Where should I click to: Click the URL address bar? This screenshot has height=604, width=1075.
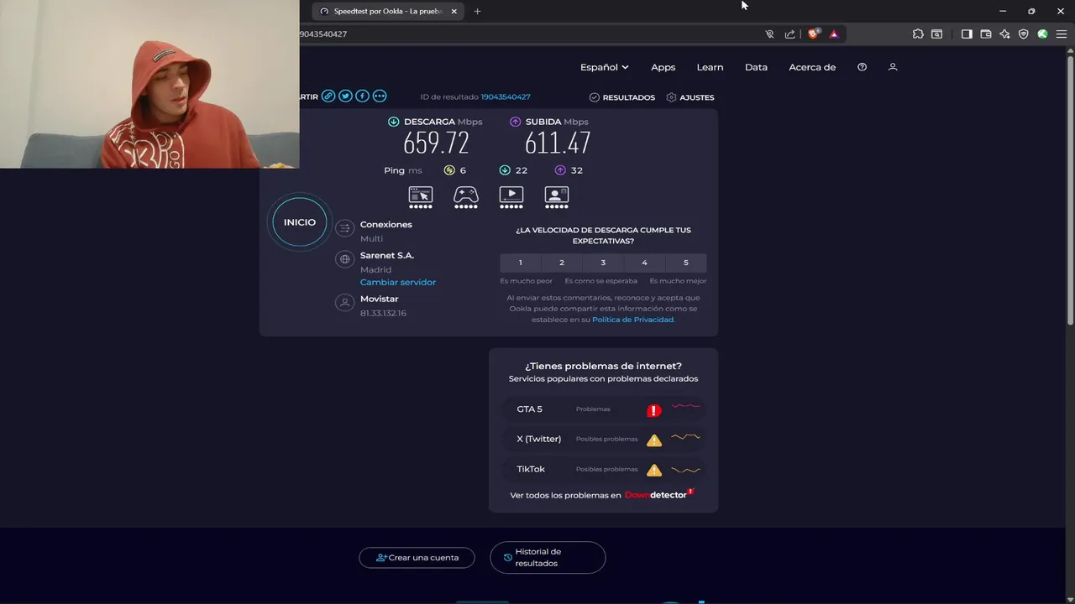pyautogui.click(x=529, y=34)
